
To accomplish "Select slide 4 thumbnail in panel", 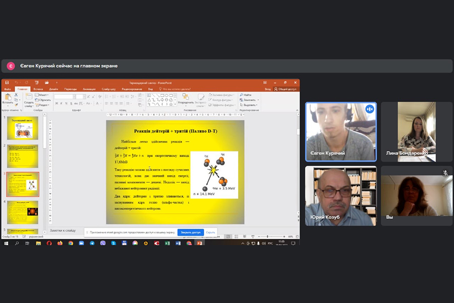I will coord(23,212).
